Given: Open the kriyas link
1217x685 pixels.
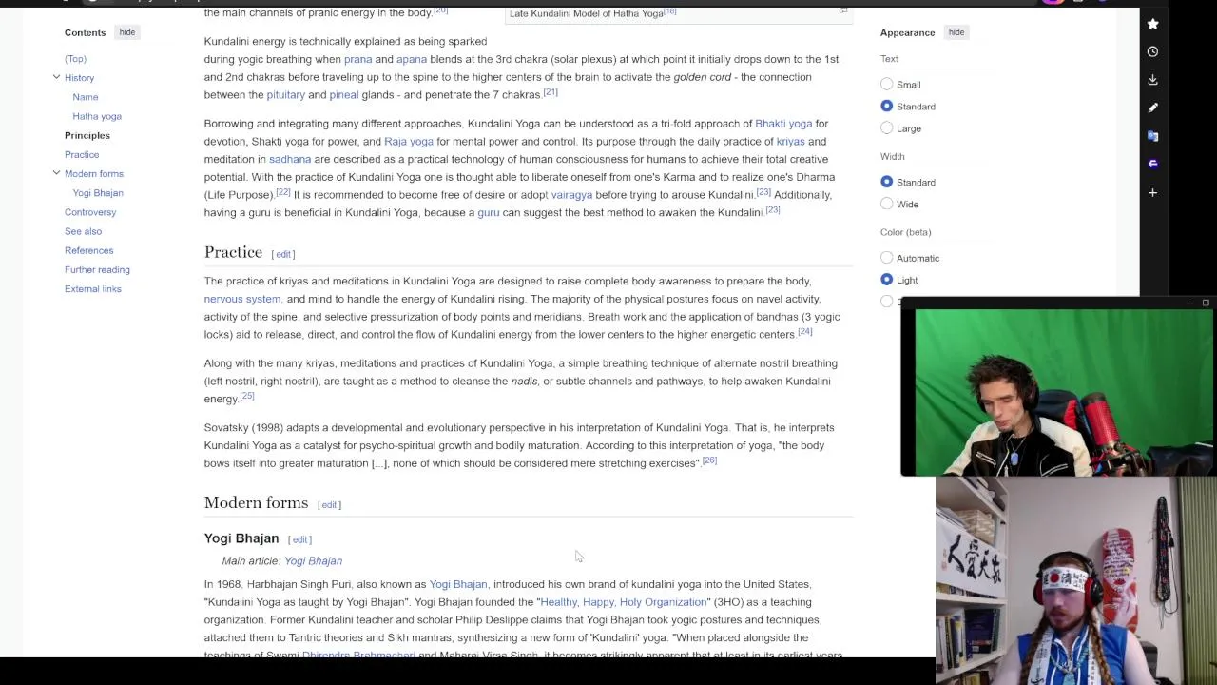Looking at the screenshot, I should (x=790, y=142).
